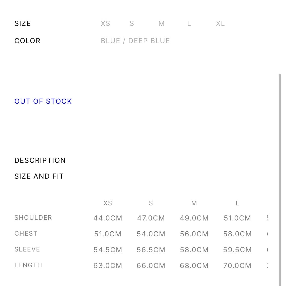This screenshot has width=283, height=286.
Task: Select size S option
Action: (x=132, y=23)
